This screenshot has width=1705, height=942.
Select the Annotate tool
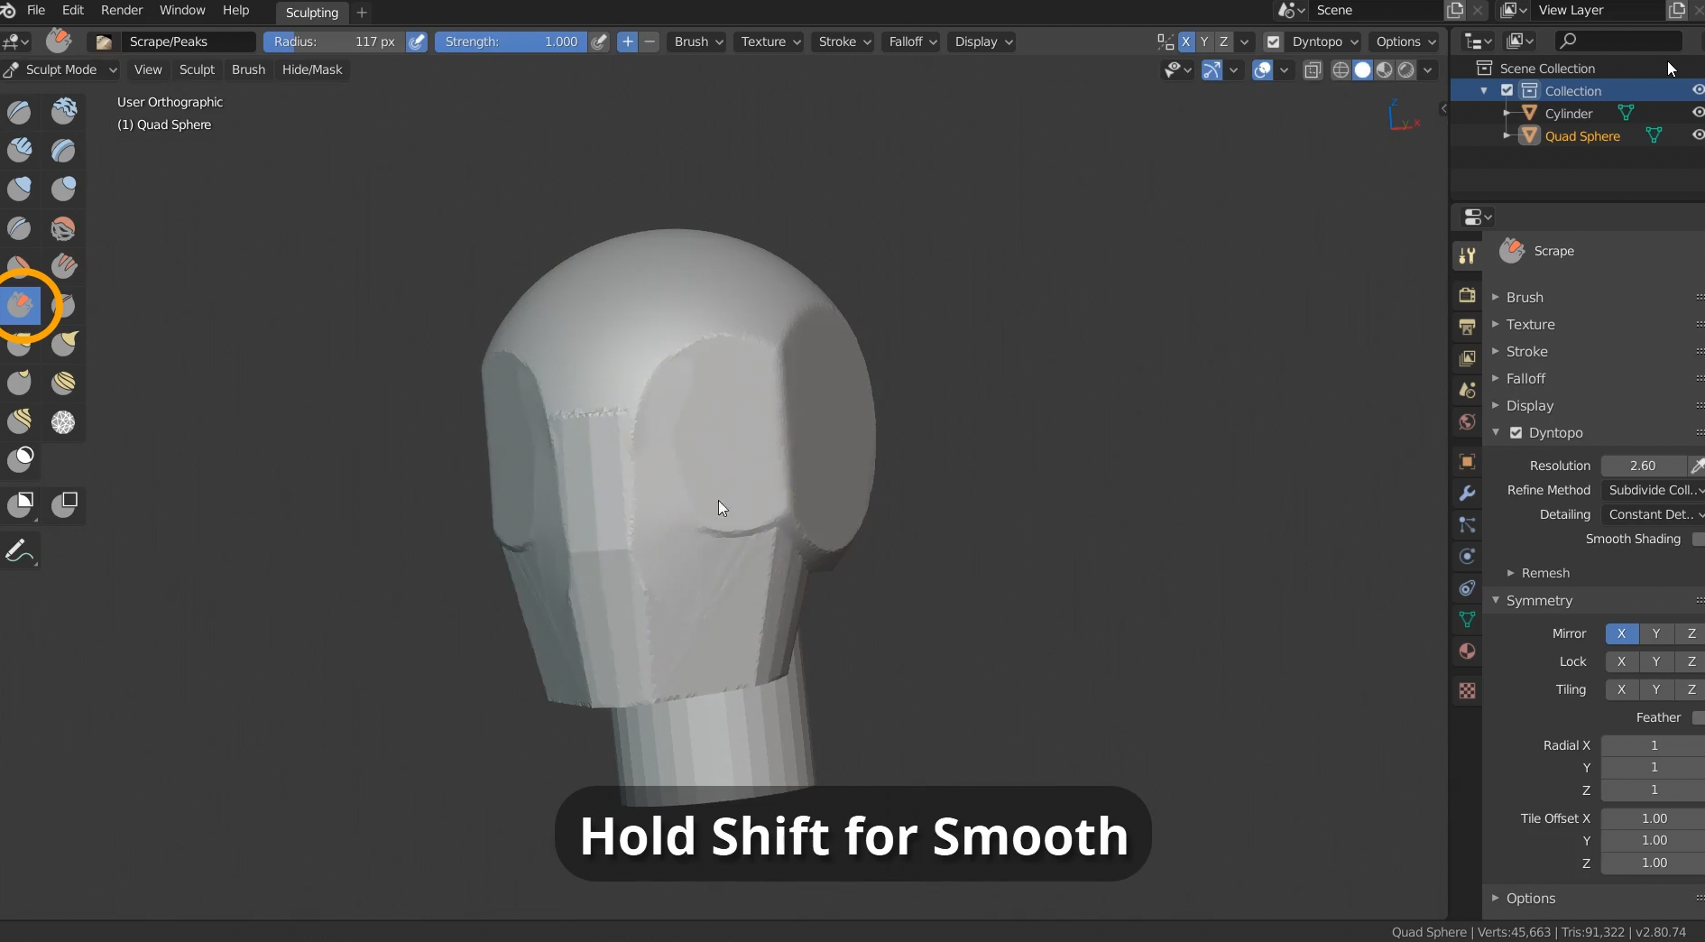coord(19,550)
